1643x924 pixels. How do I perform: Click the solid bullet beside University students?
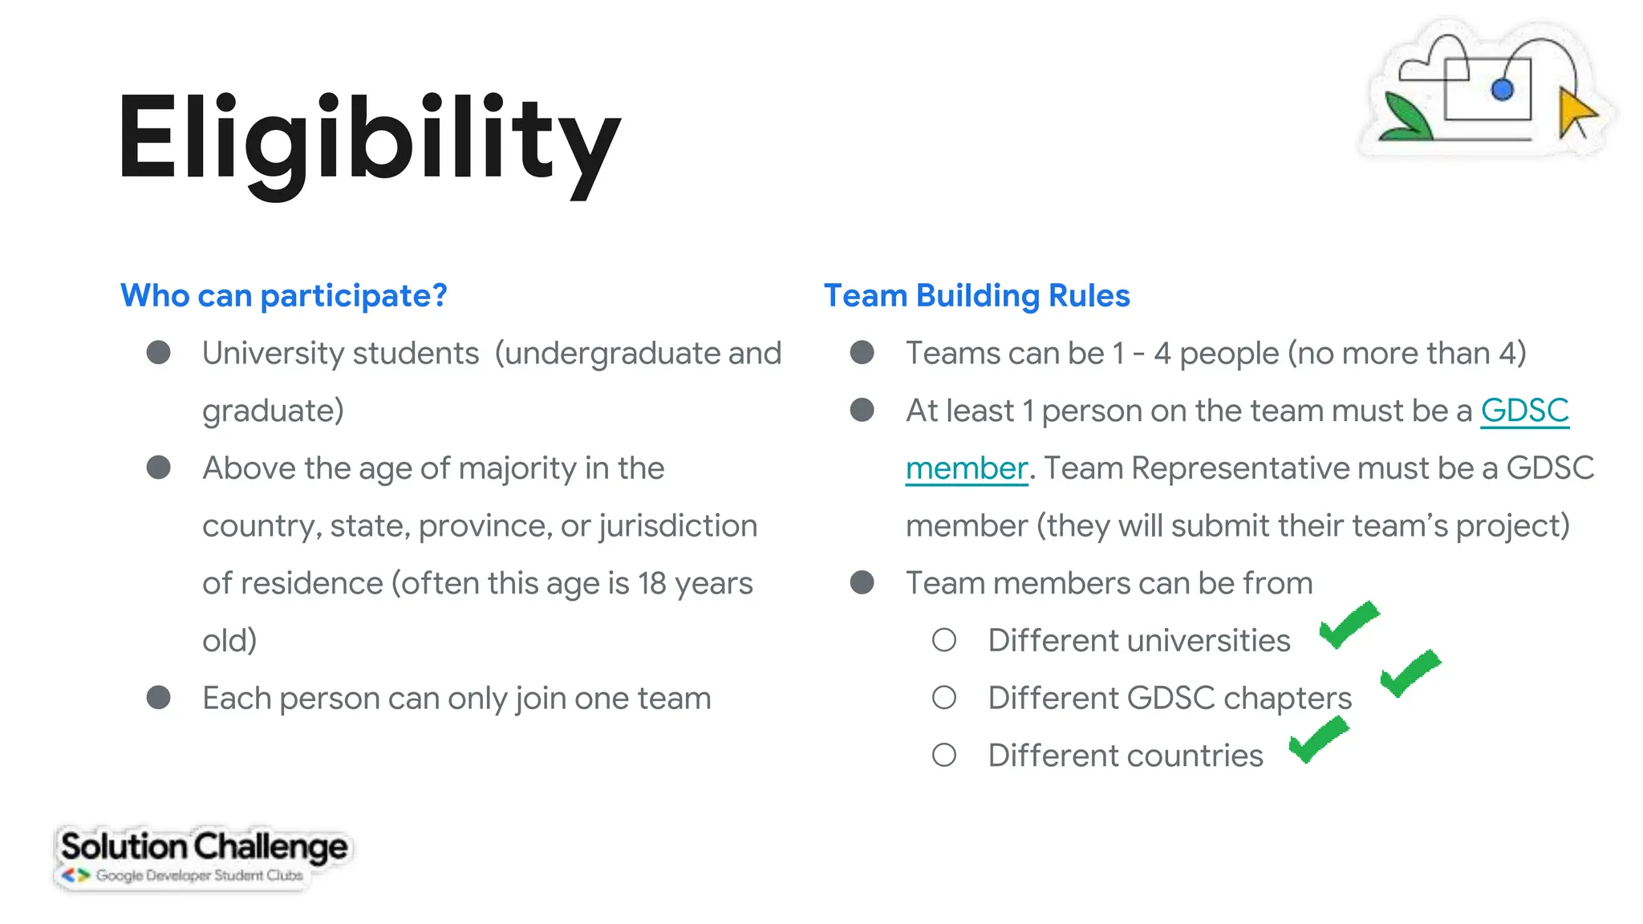[x=159, y=353]
